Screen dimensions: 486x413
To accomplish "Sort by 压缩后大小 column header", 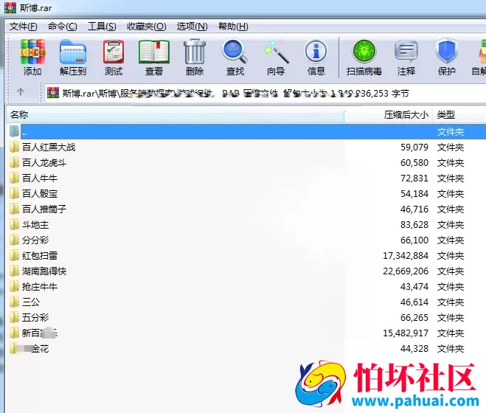I will tap(389, 115).
